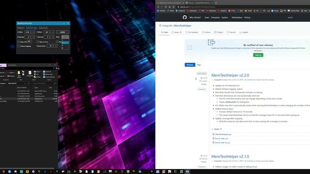
Task: Open the Comments bookmark
Action: click(x=211, y=11)
